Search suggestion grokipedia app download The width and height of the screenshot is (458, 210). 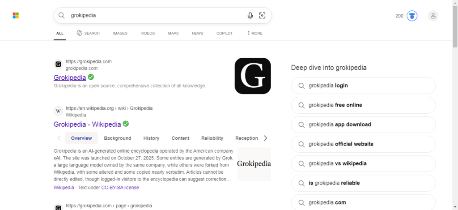click(363, 124)
